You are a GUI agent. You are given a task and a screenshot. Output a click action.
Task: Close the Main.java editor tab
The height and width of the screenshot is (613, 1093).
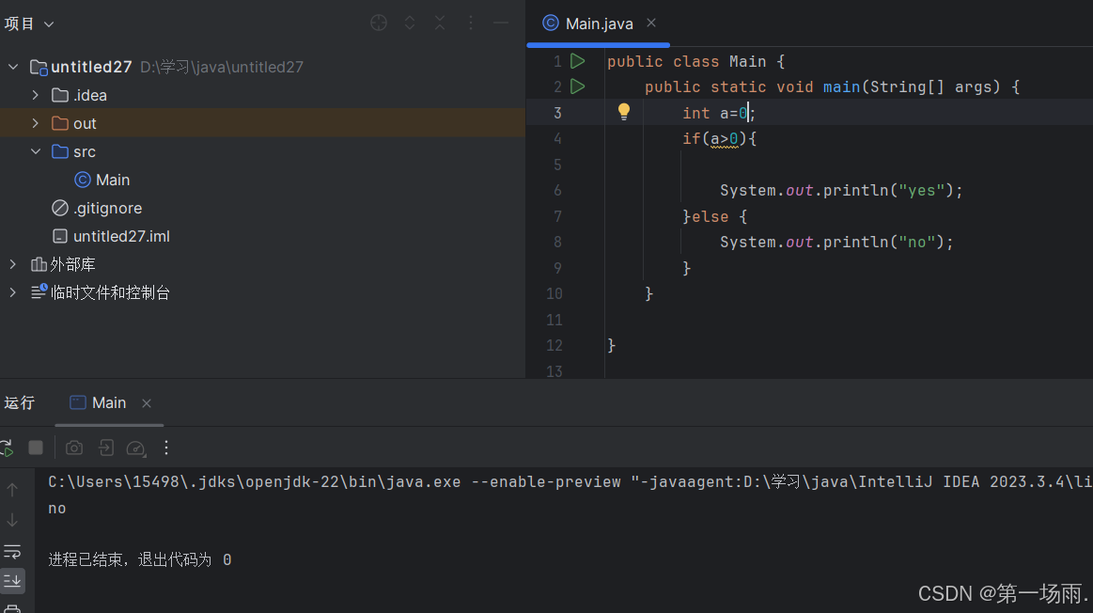pyautogui.click(x=651, y=23)
